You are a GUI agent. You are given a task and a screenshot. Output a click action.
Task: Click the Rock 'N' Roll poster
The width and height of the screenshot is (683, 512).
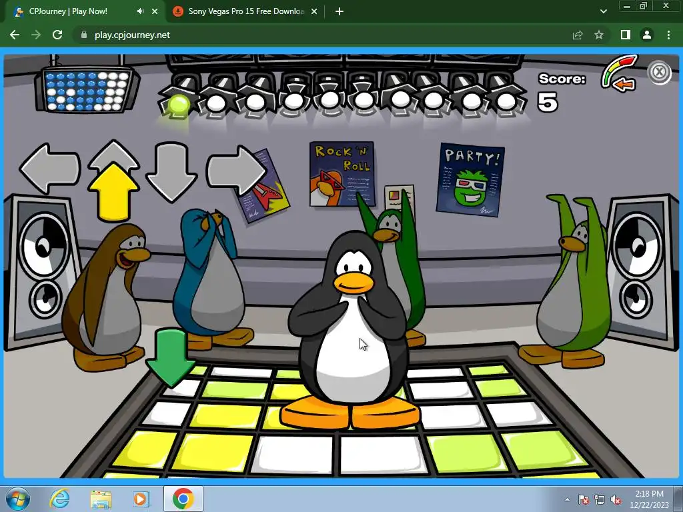[342, 173]
